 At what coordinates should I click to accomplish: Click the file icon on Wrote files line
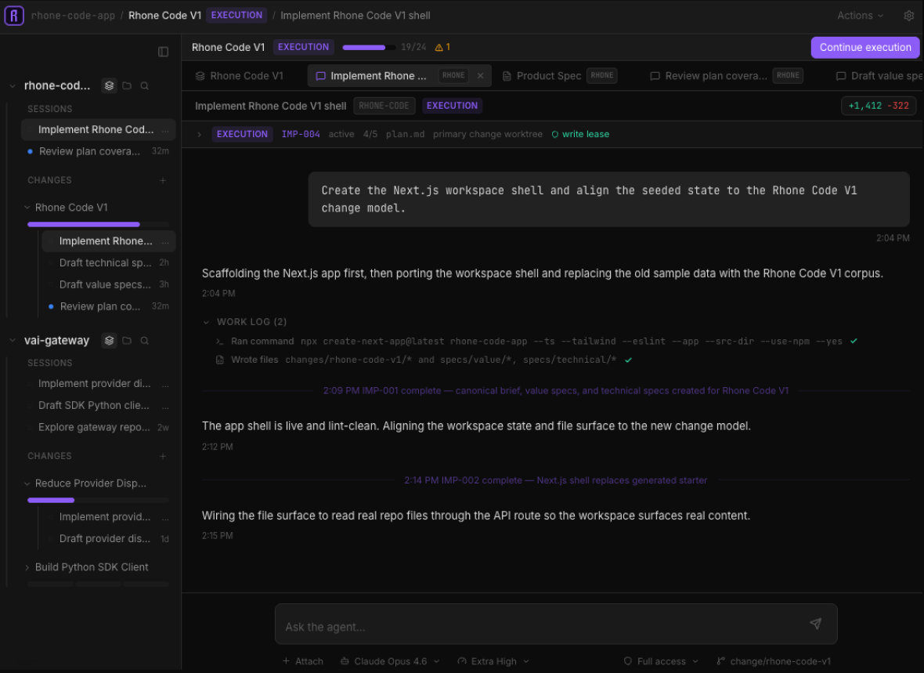pyautogui.click(x=220, y=360)
